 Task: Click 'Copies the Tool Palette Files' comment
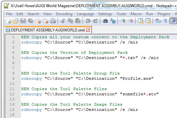click(x=69, y=89)
